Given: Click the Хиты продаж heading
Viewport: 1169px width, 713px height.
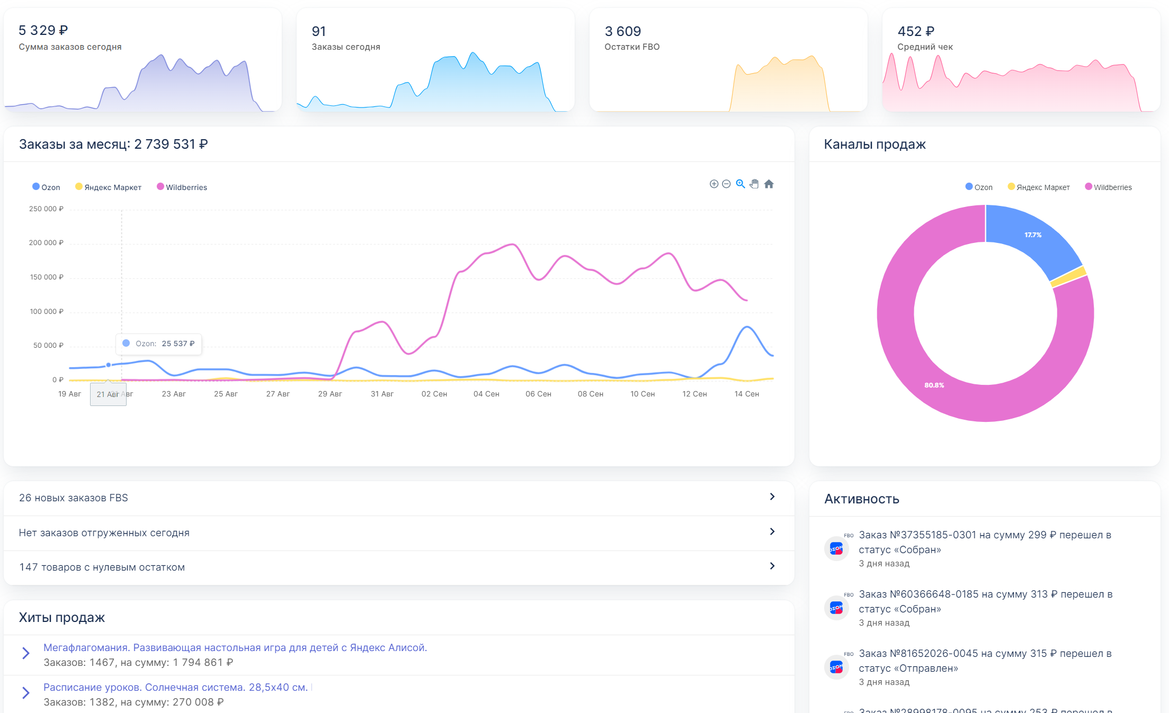Looking at the screenshot, I should point(62,617).
